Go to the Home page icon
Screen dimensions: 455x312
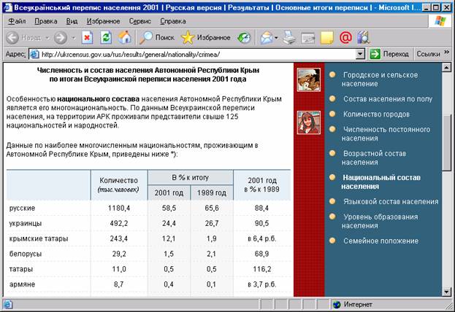[x=125, y=37]
